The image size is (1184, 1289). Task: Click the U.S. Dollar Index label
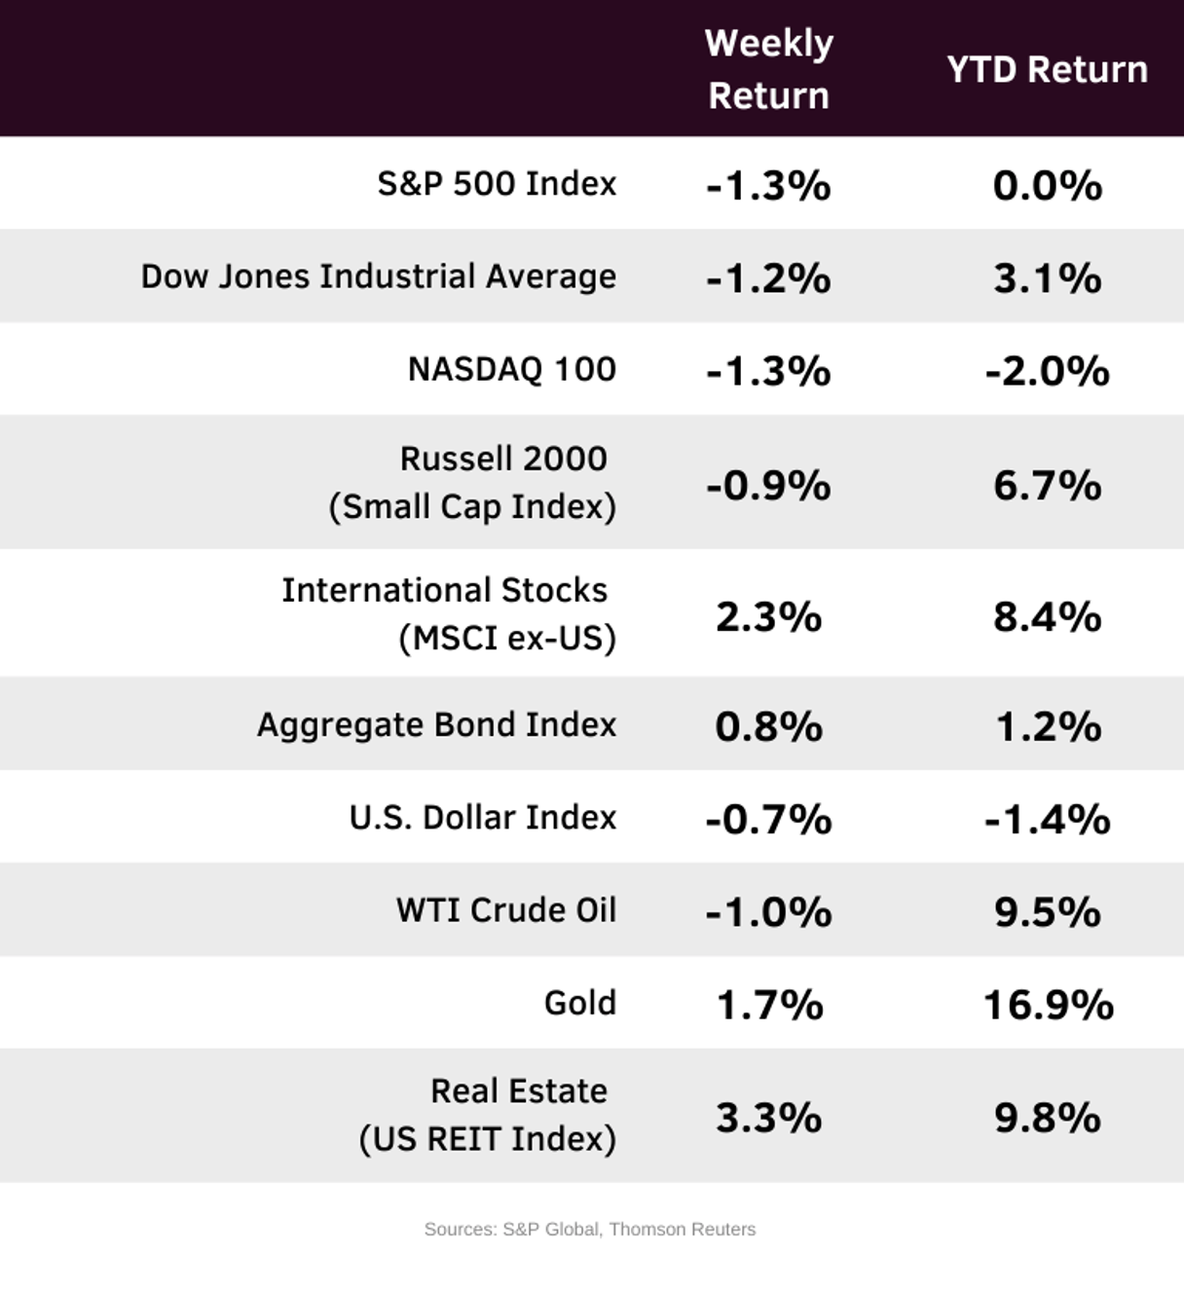click(x=483, y=818)
